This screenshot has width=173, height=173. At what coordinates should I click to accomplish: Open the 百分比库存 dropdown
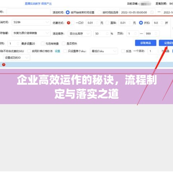[79, 34]
